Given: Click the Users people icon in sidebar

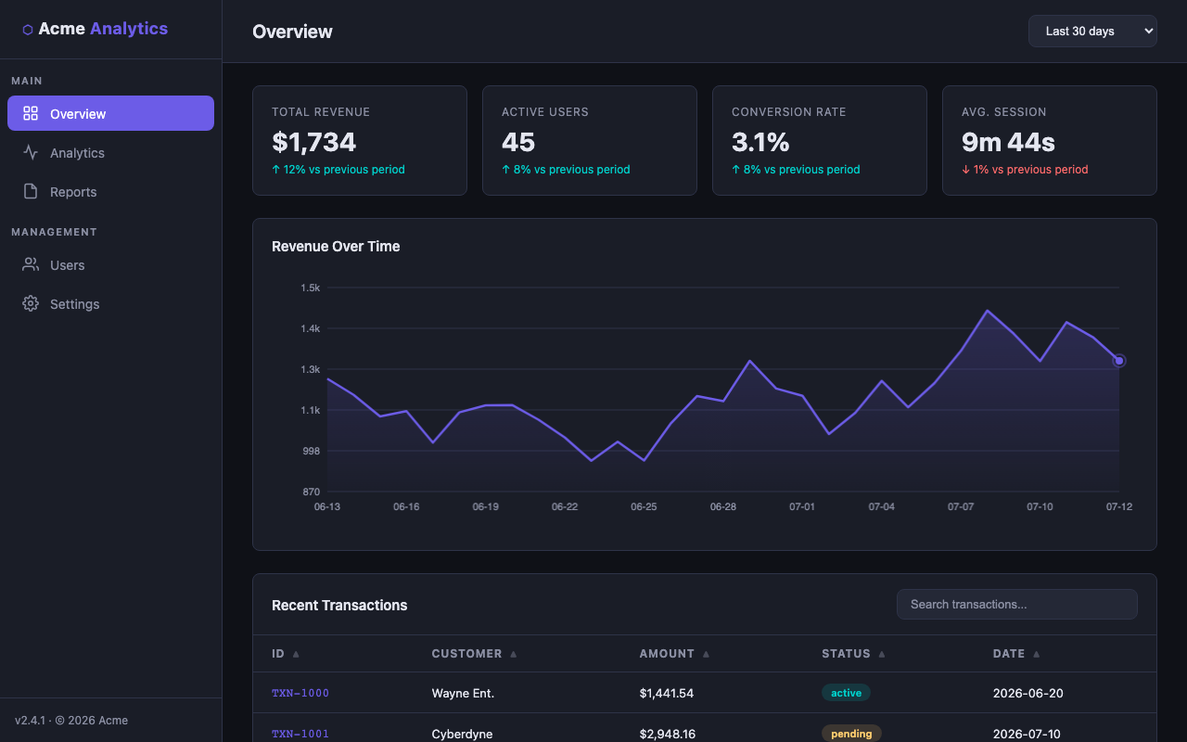Looking at the screenshot, I should (x=31, y=264).
